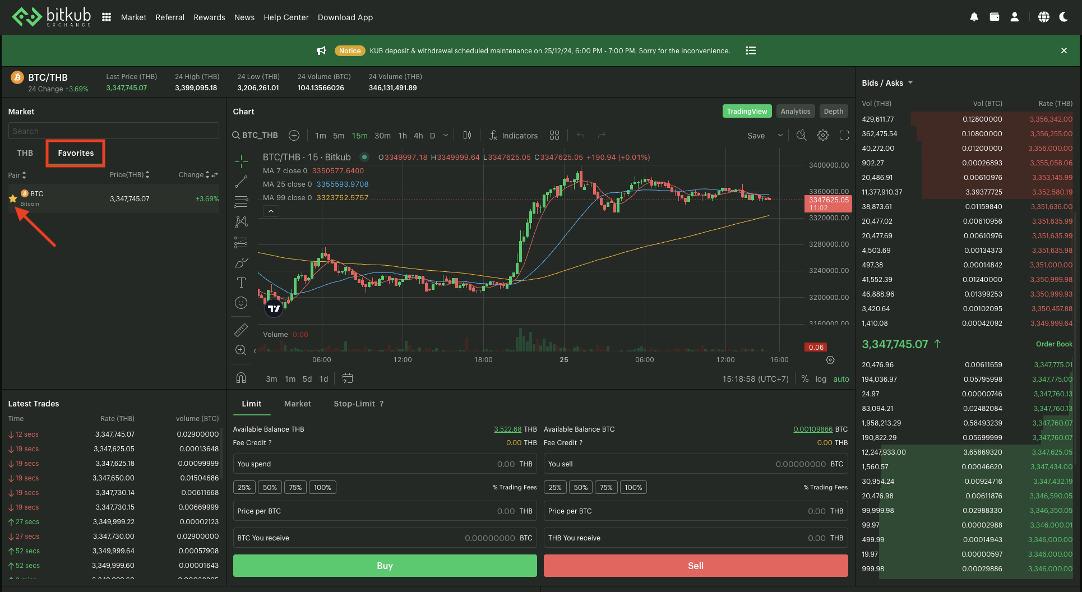
Task: Select the 5m chart interval
Action: coord(339,136)
